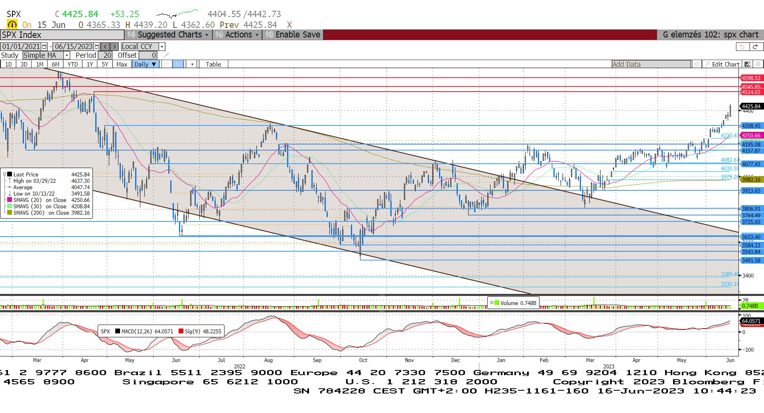Click the 3633.40 blue level label
The height and width of the screenshot is (413, 764).
pyautogui.click(x=751, y=237)
